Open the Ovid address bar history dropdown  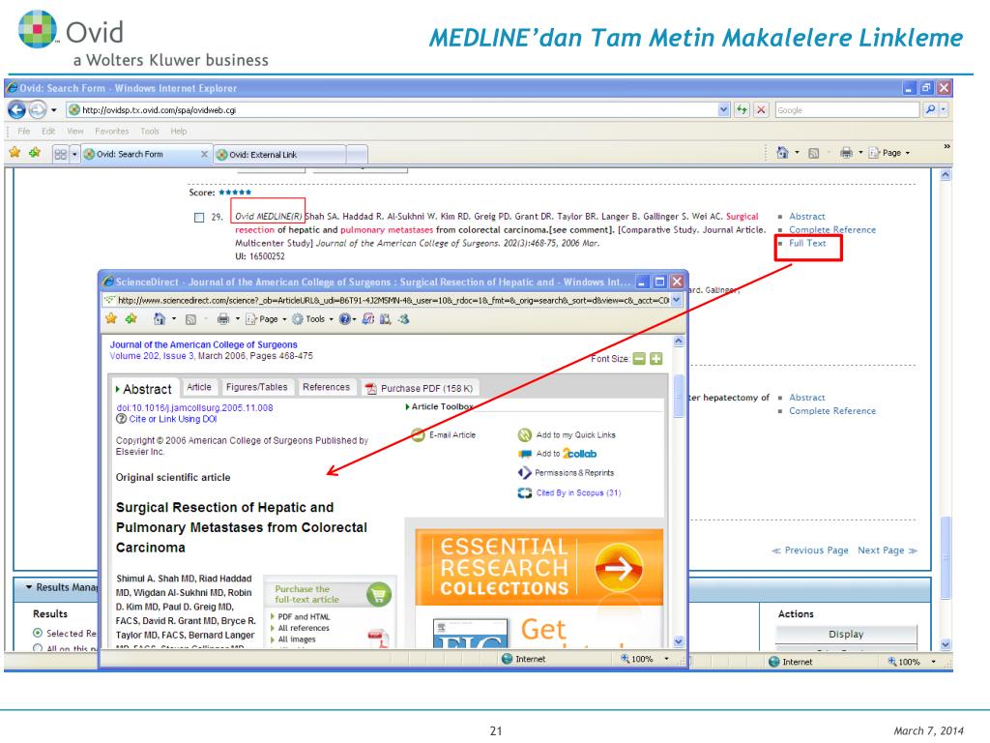(x=723, y=110)
